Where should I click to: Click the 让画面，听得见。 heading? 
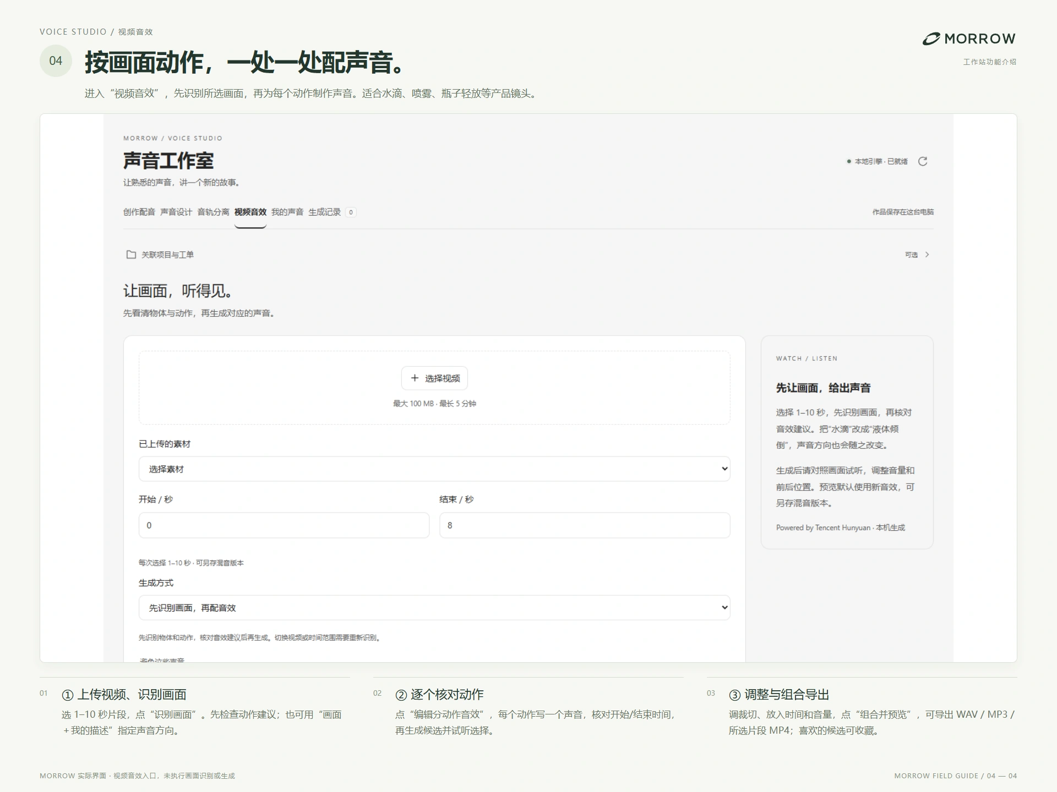coord(178,291)
